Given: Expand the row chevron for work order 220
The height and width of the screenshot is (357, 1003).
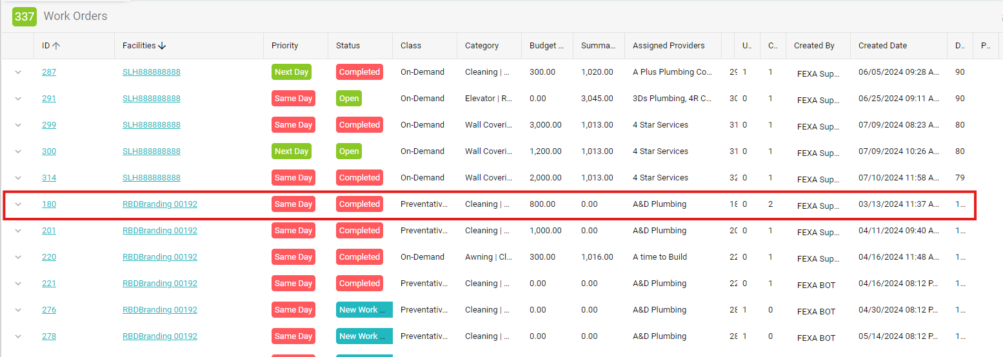Looking at the screenshot, I should coord(18,257).
